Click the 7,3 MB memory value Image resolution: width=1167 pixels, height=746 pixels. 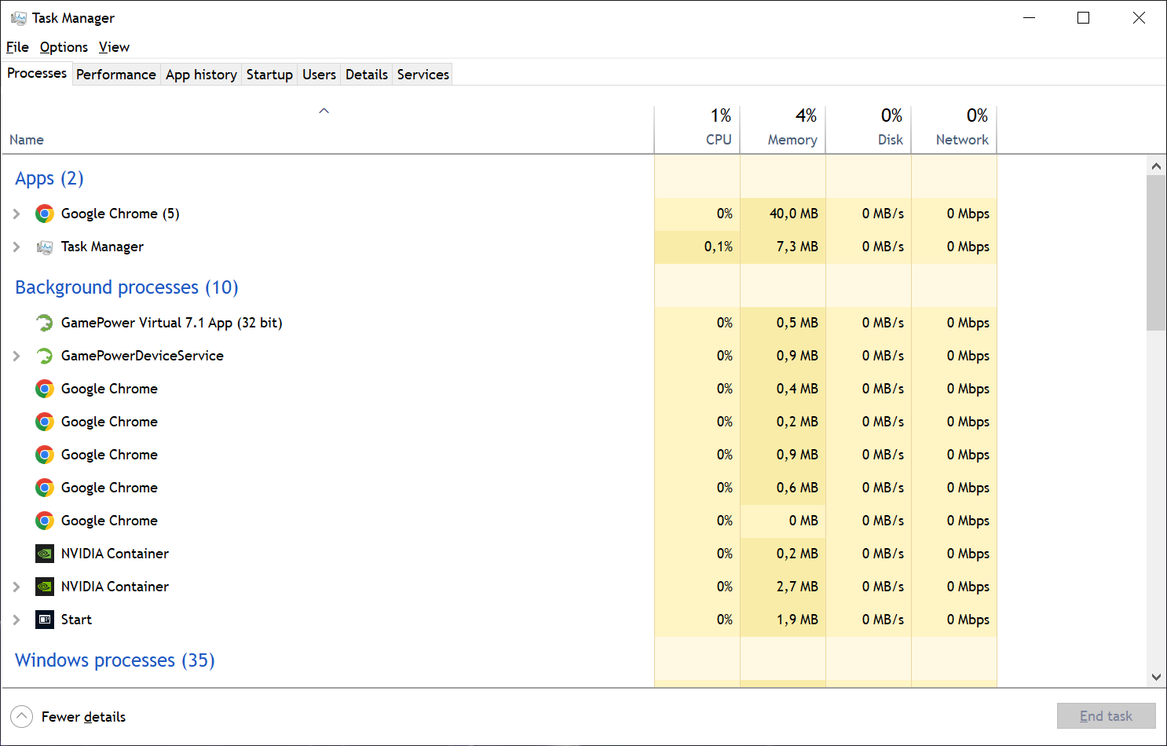click(797, 247)
